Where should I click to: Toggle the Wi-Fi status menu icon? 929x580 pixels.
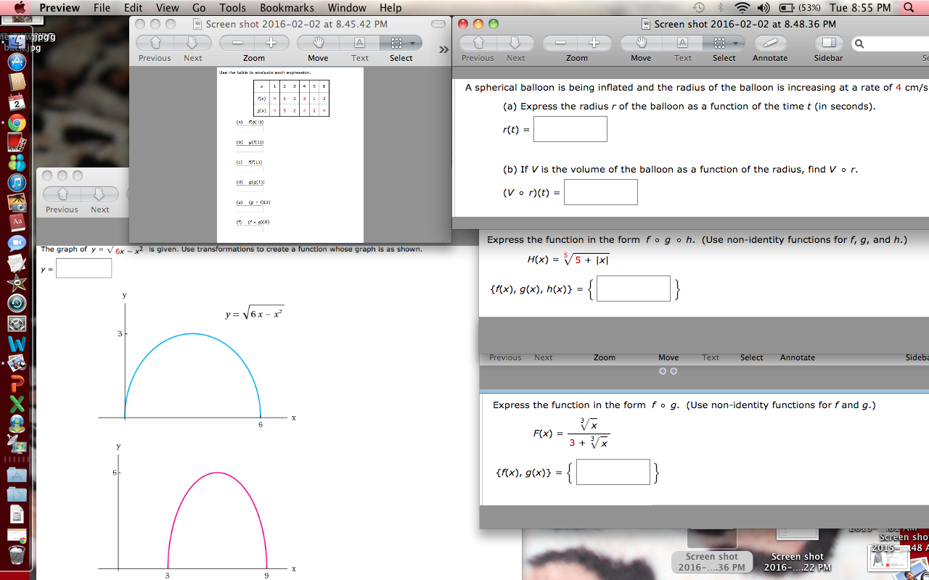[x=742, y=8]
